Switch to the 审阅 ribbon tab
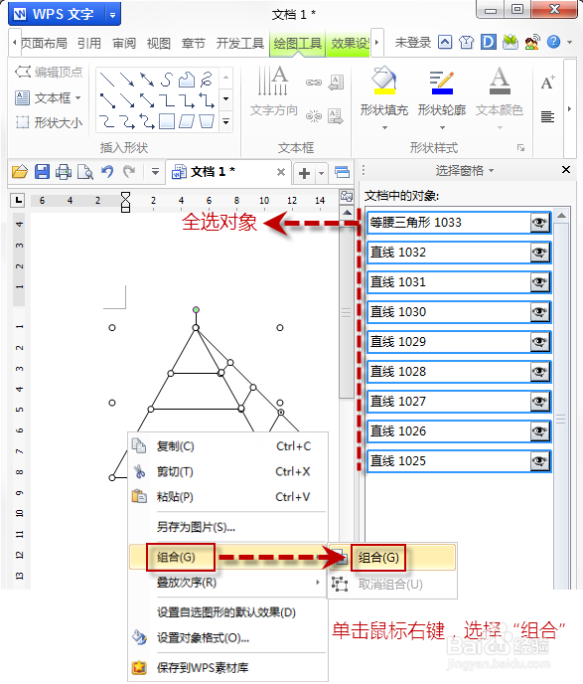 pos(124,43)
